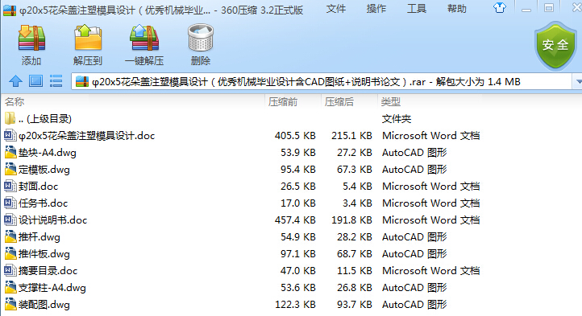The image size is (582, 316).
Task: Click the DWG icon of 定模板.dwg
Action: point(10,170)
